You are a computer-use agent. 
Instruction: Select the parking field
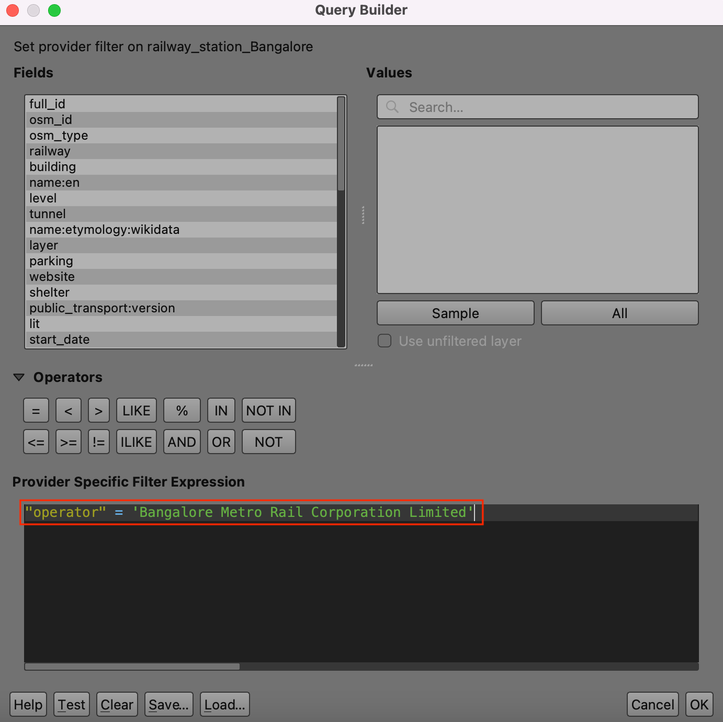[x=181, y=261]
